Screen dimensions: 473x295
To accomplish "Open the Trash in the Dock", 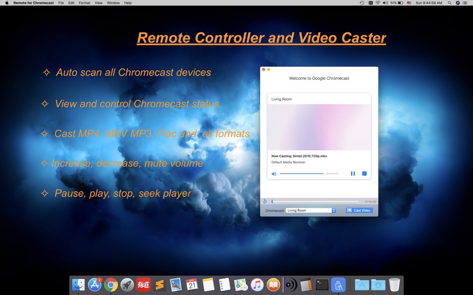I will (394, 285).
